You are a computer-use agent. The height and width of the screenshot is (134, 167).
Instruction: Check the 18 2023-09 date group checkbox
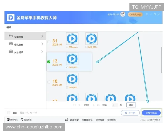(49, 82)
